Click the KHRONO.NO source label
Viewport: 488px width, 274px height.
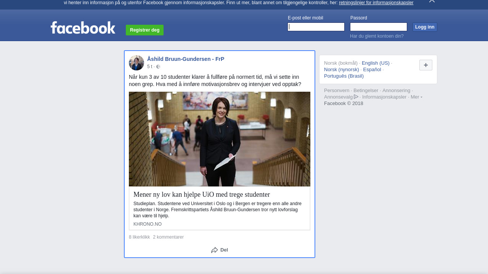click(x=148, y=224)
